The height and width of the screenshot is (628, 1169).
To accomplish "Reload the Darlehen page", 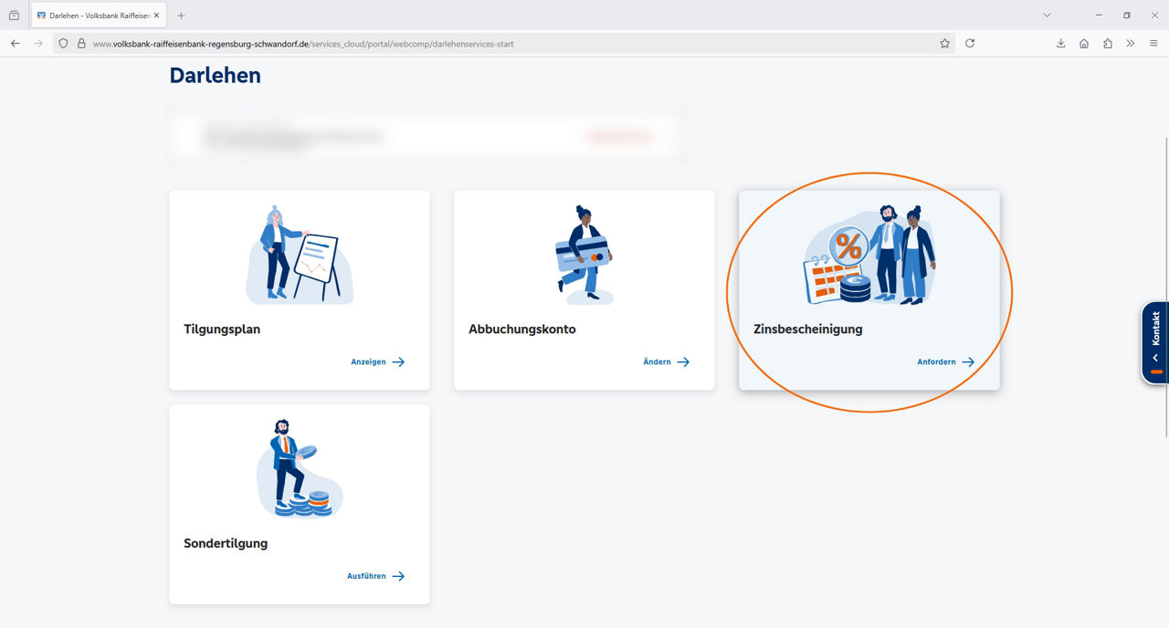I will (x=970, y=43).
